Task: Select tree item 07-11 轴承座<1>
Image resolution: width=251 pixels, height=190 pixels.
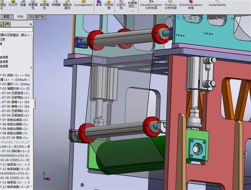Action: [x=15, y=164]
